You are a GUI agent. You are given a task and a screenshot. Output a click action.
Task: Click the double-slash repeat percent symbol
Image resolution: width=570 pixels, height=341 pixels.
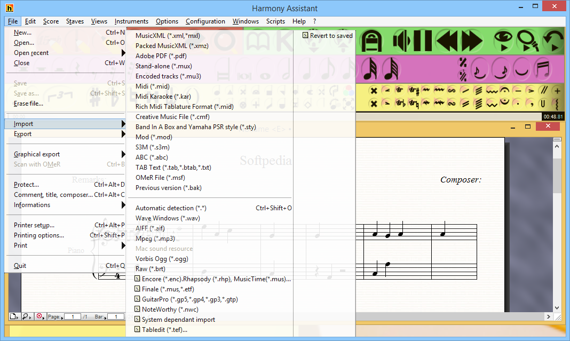point(463,76)
